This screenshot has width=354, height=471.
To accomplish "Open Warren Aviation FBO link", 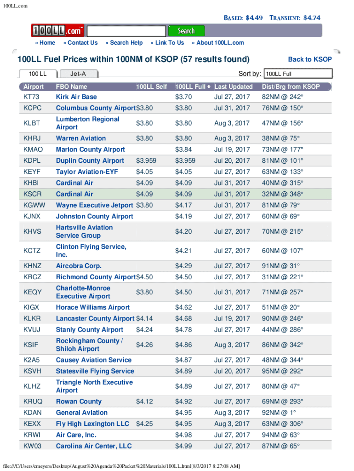I will pyautogui.click(x=81, y=138).
